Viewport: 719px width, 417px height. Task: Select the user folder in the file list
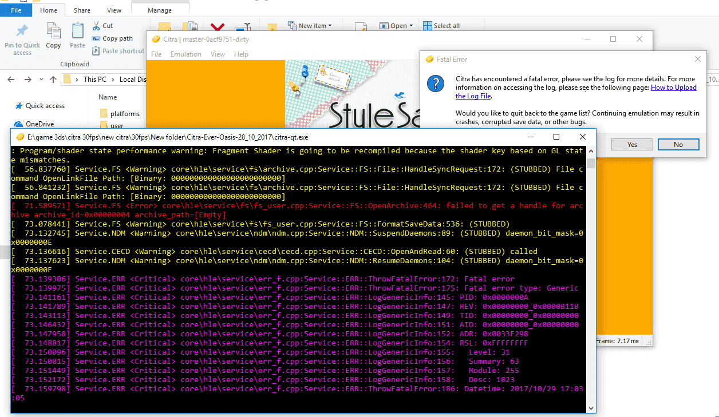[x=117, y=125]
